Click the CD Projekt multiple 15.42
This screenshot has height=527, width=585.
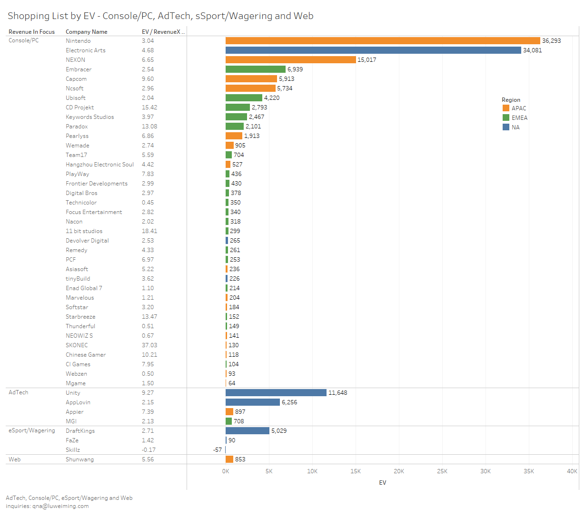149,107
